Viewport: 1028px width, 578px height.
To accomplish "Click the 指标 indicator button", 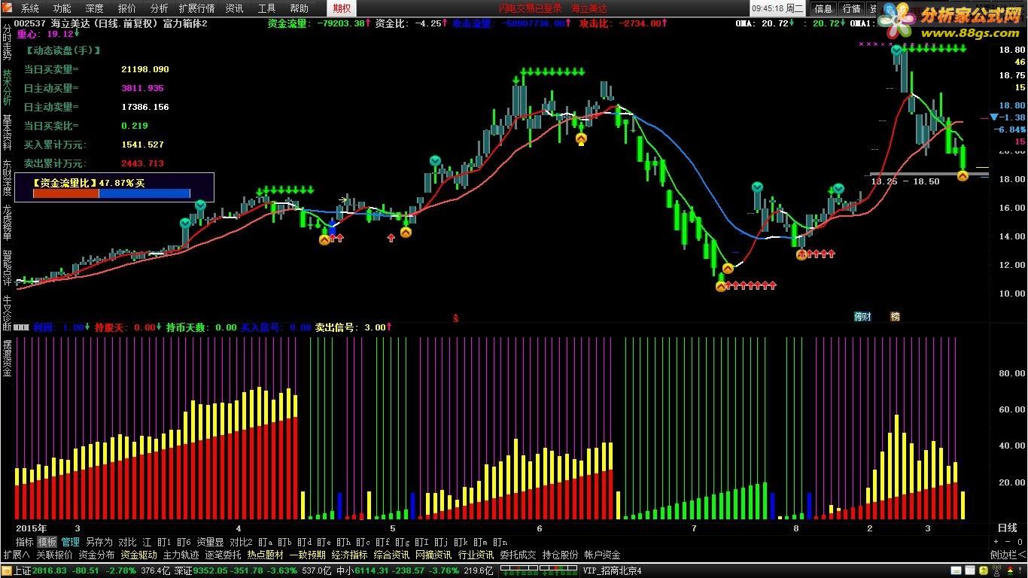I will [25, 542].
